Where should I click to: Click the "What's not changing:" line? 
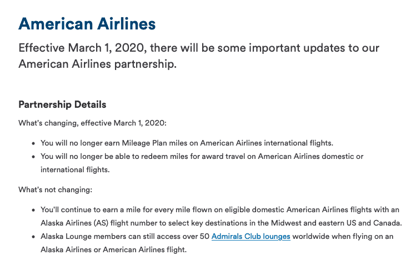point(56,190)
